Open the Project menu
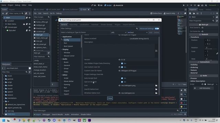The image size is (220, 123). (10, 5)
